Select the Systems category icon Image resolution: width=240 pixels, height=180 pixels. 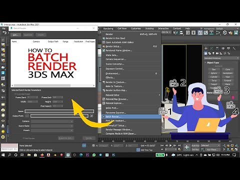(x=228, y=53)
